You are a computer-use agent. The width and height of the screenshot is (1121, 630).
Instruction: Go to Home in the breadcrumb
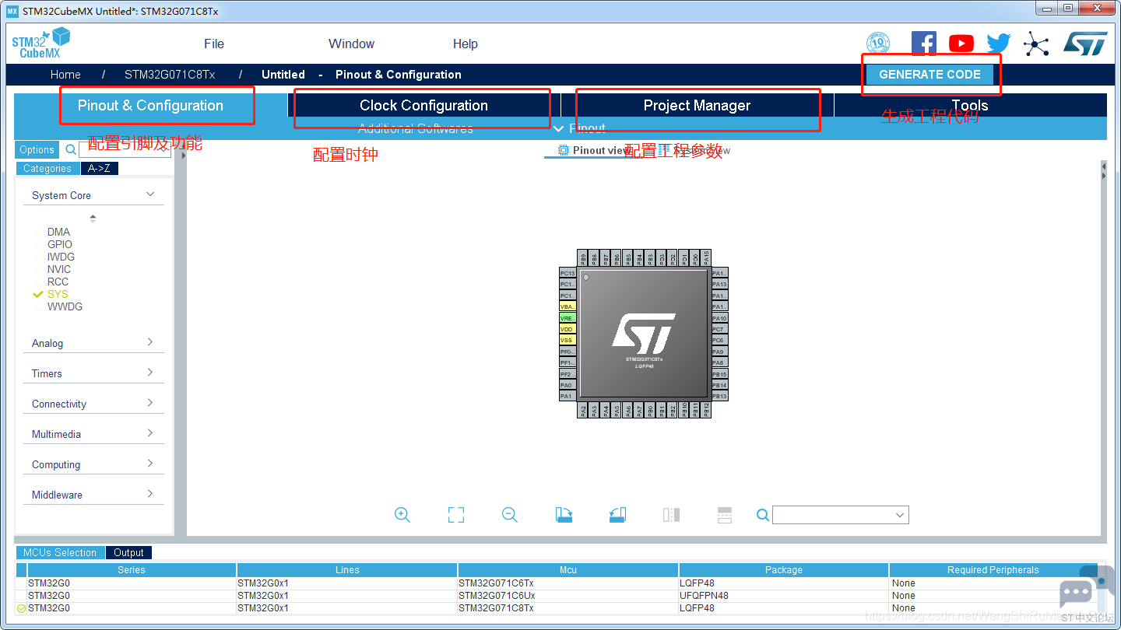65,75
